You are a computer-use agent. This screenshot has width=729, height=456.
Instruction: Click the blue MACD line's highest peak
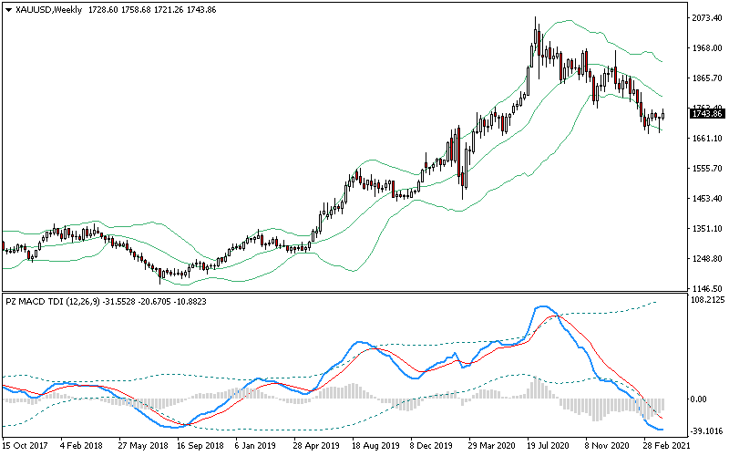pos(543,307)
